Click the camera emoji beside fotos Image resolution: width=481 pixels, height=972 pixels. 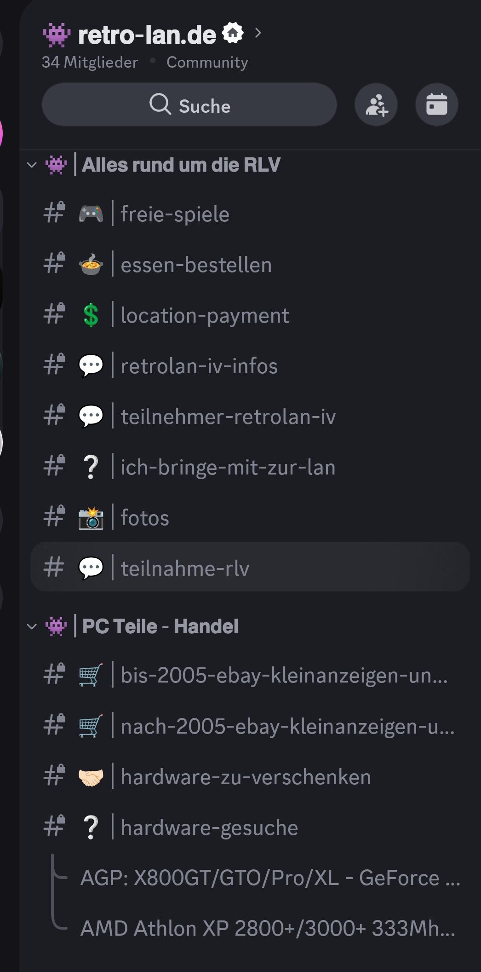(91, 518)
